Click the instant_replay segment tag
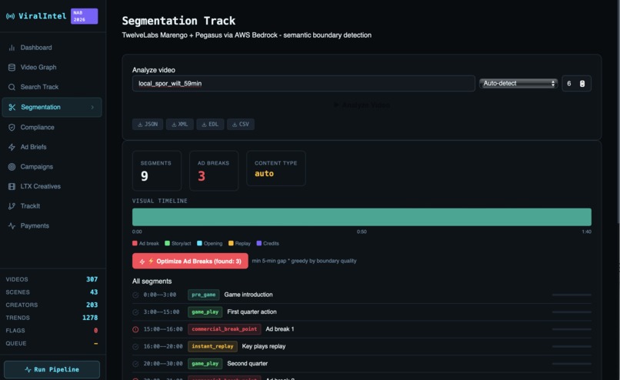 tap(213, 347)
